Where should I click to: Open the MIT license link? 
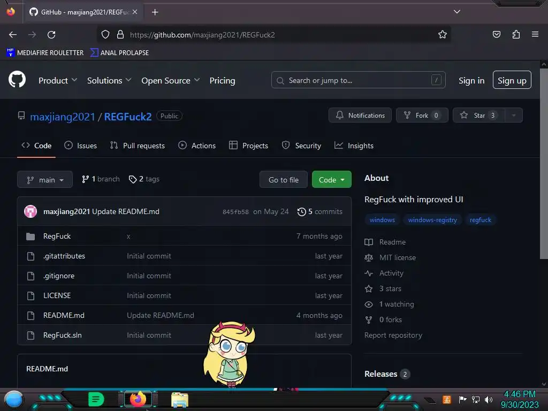[x=390, y=257]
